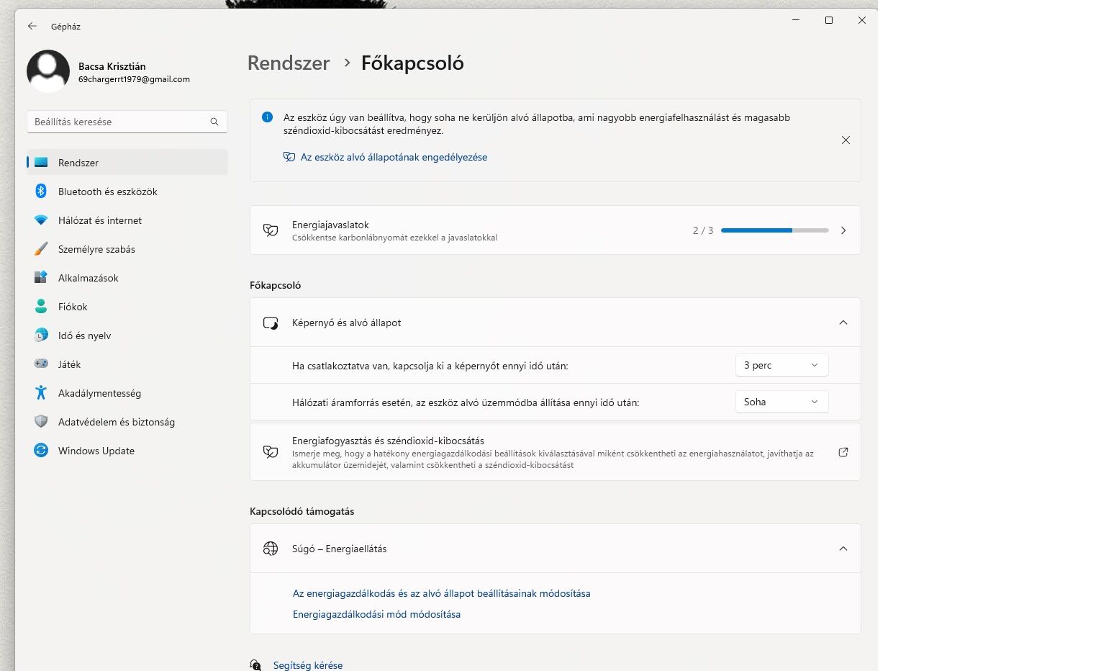Click the Bluetooth és eszközök sidebar icon
This screenshot has width=1106, height=671.
pyautogui.click(x=41, y=192)
